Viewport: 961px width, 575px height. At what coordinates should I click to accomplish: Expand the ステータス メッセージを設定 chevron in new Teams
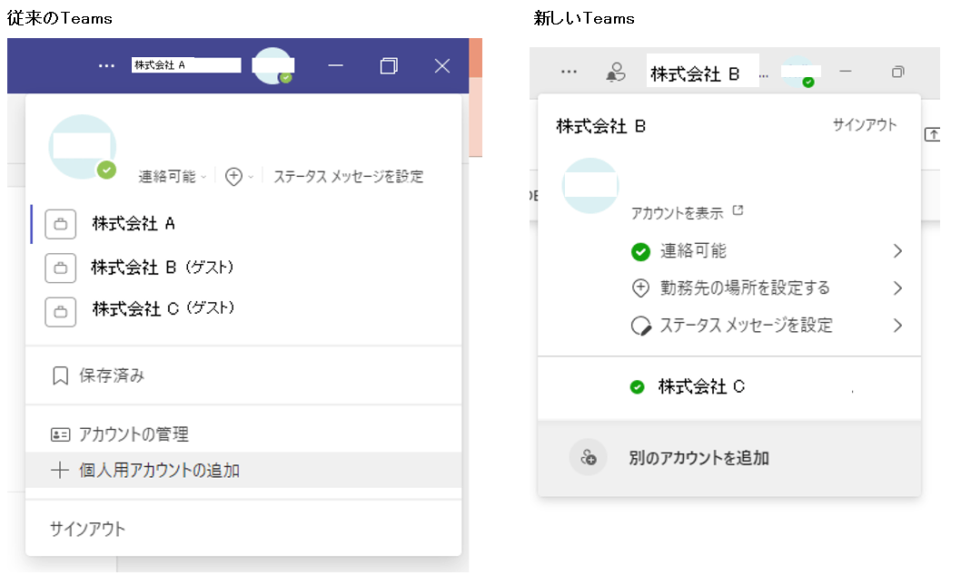(897, 326)
